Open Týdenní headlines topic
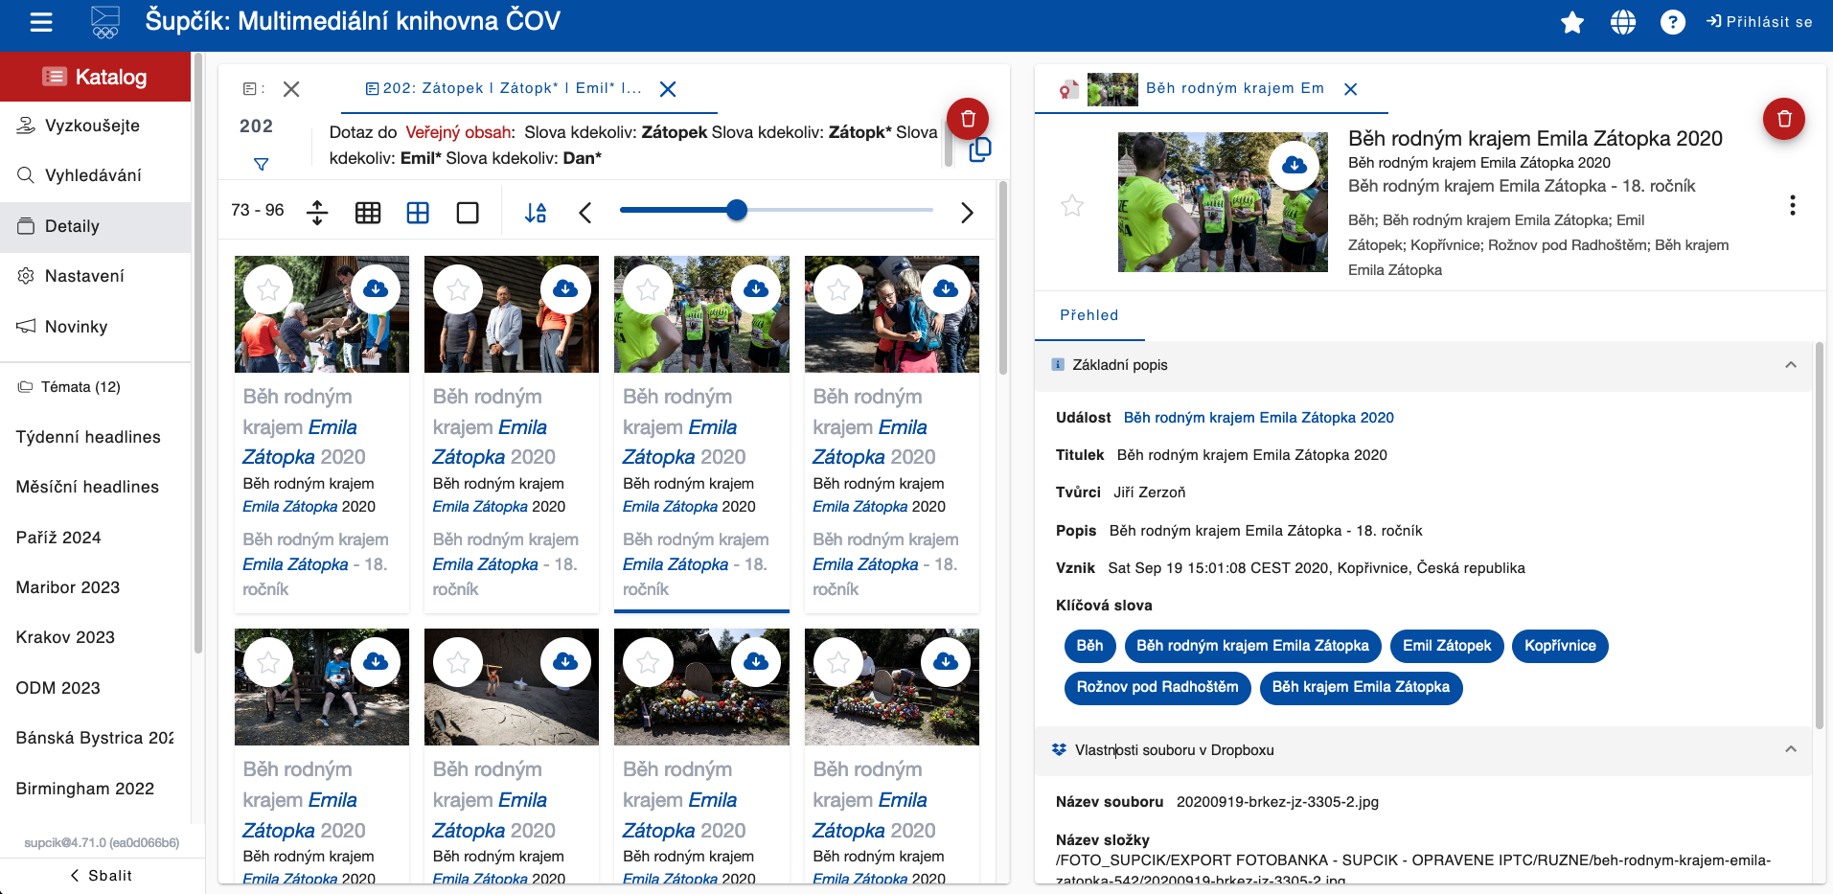The width and height of the screenshot is (1833, 894). click(x=88, y=437)
